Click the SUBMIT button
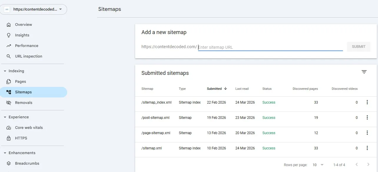The height and width of the screenshot is (172, 378). [x=359, y=46]
